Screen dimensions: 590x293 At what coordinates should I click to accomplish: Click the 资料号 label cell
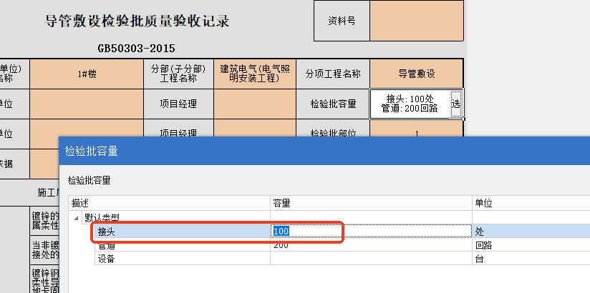[342, 21]
